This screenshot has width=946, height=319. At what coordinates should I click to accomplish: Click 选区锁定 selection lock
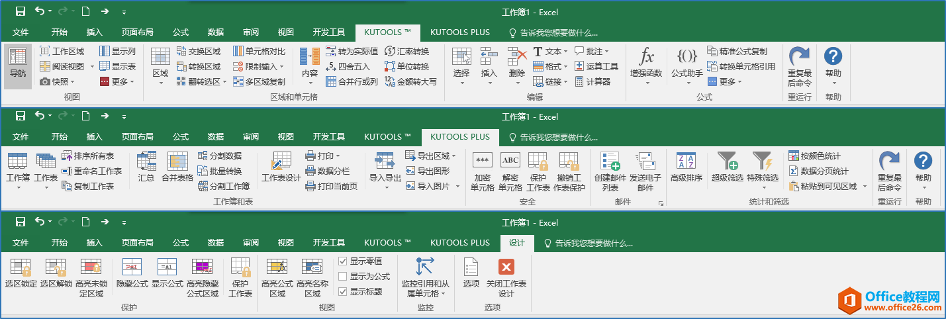click(21, 273)
